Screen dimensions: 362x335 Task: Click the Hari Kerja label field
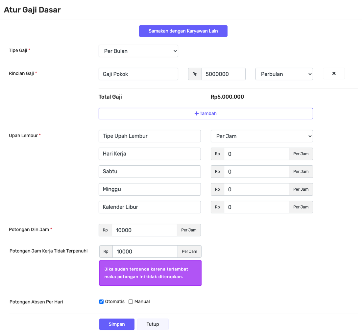tap(149, 154)
